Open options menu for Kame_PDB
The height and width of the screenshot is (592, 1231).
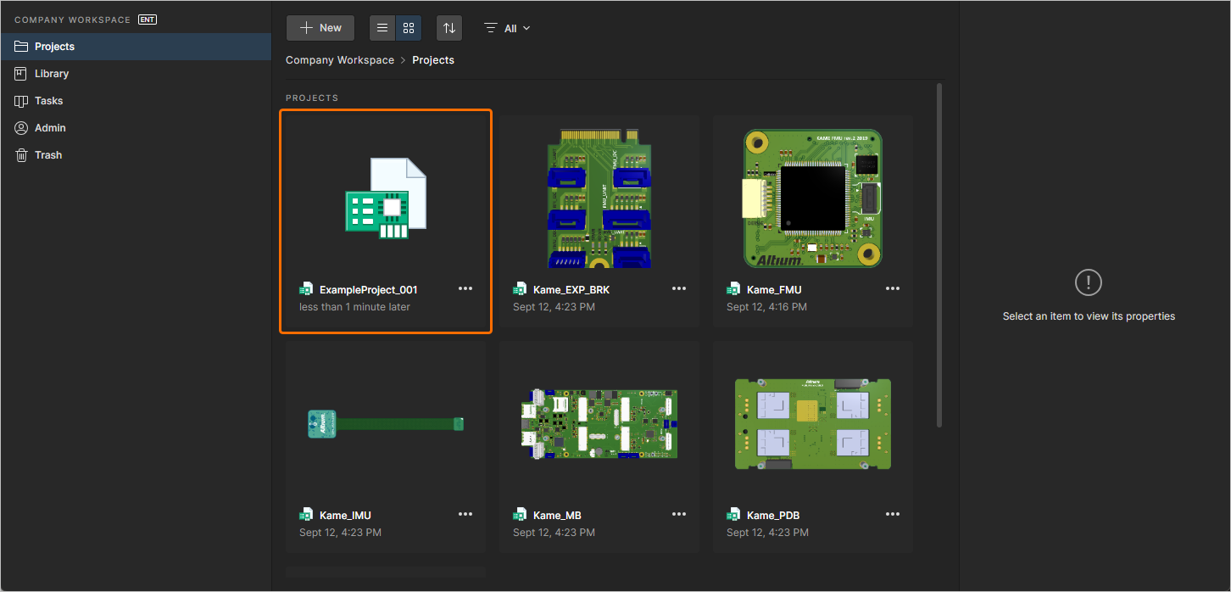[x=893, y=514]
